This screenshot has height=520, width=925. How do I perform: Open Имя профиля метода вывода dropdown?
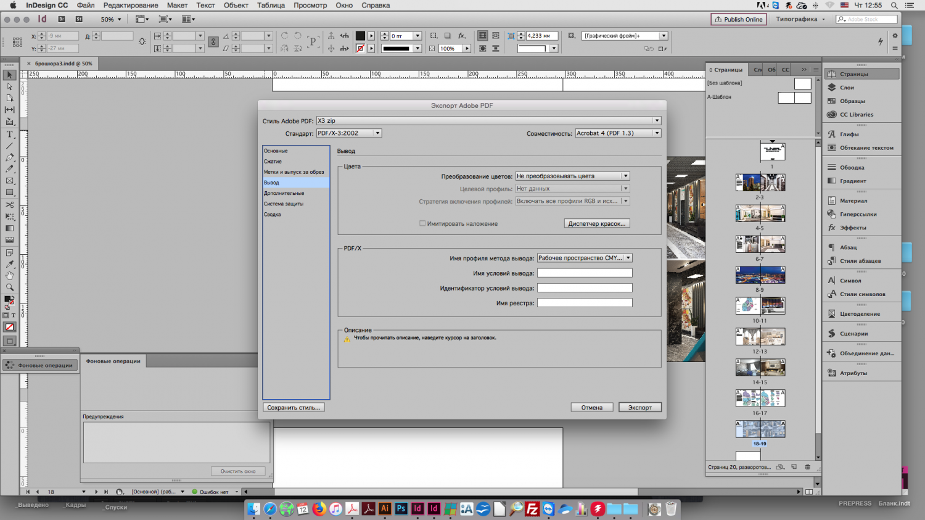pos(585,258)
